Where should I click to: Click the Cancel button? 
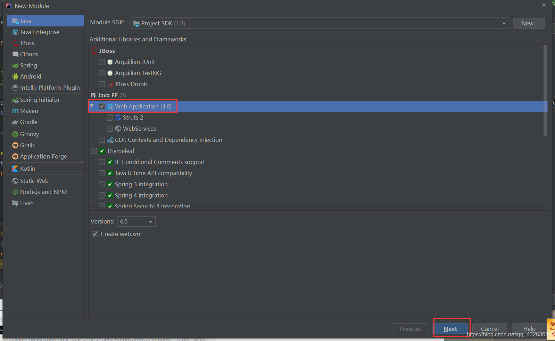coord(490,329)
